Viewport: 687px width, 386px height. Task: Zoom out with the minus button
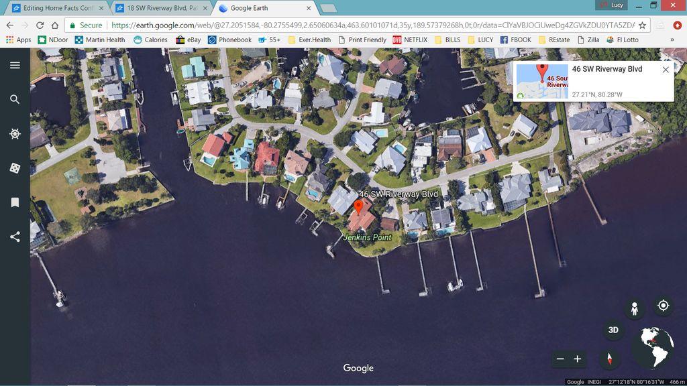point(560,359)
